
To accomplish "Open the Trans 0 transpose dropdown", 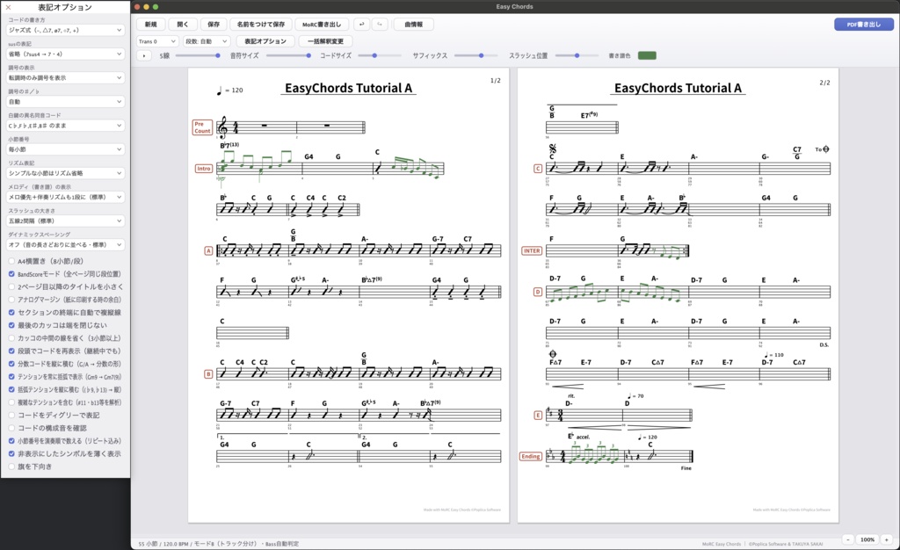I will tap(156, 41).
